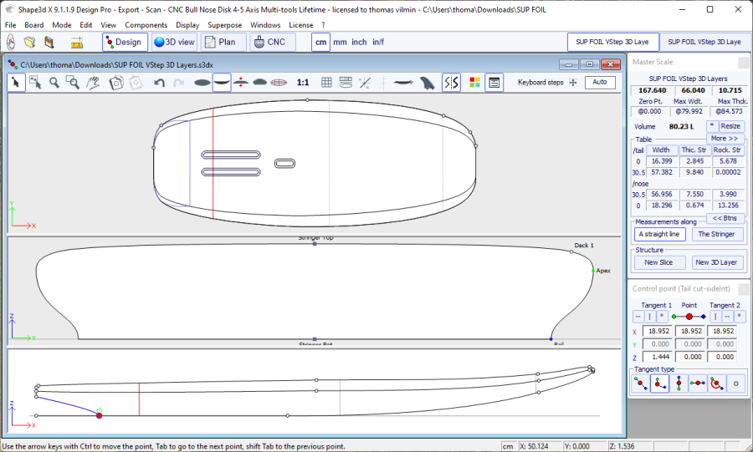The height and width of the screenshot is (452, 753).
Task: Click the New 3D Layer button
Action: 716,262
